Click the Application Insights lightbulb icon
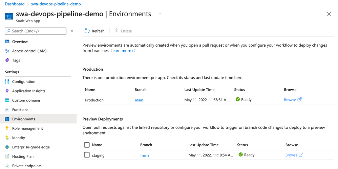Image resolution: width=338 pixels, height=169 pixels. [7, 91]
